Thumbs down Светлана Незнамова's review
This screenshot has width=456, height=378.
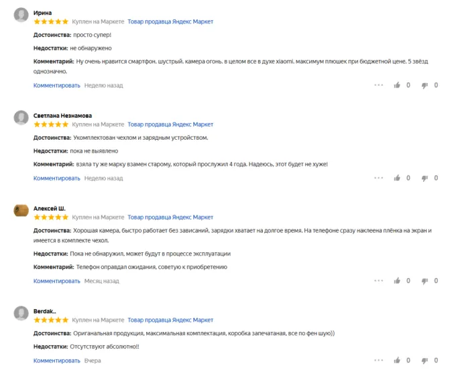pos(424,179)
